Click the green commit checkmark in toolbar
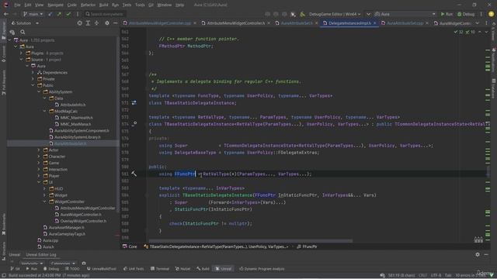Screen dimensions: 497x279 coord(68,14)
